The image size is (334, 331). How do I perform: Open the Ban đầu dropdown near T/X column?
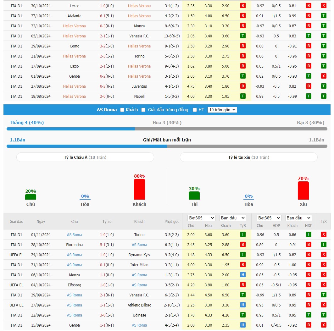pyautogui.click(x=298, y=218)
